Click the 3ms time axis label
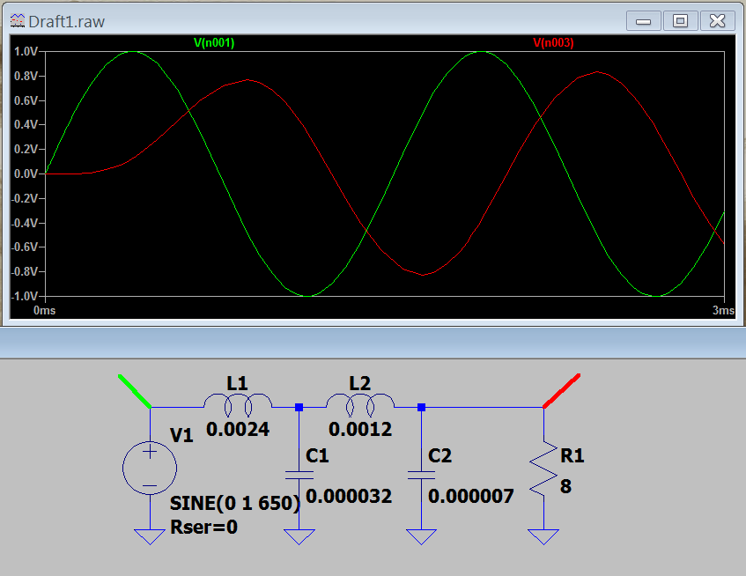This screenshot has height=576, width=746. [x=723, y=311]
